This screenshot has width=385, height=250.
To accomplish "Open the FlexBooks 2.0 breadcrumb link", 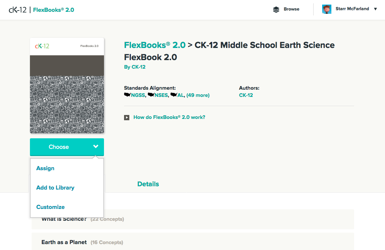I will click(x=155, y=45).
